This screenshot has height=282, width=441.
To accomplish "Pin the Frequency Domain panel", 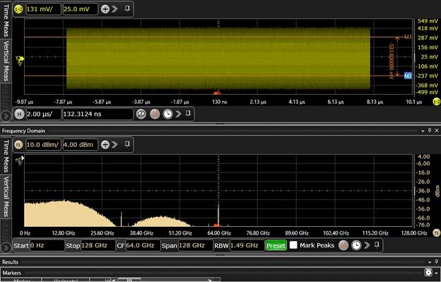I will [x=430, y=130].
